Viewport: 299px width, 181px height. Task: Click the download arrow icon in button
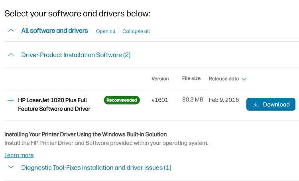click(256, 104)
